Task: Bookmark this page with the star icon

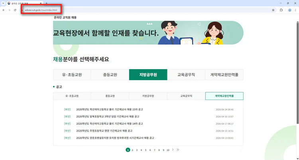Action: coord(273,10)
